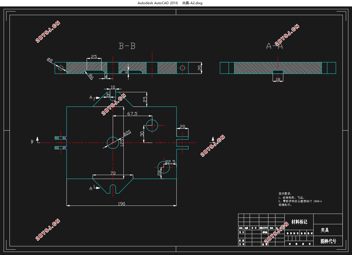Select the 技术要求 heading
Screen dimensions: 352x255
point(285,193)
